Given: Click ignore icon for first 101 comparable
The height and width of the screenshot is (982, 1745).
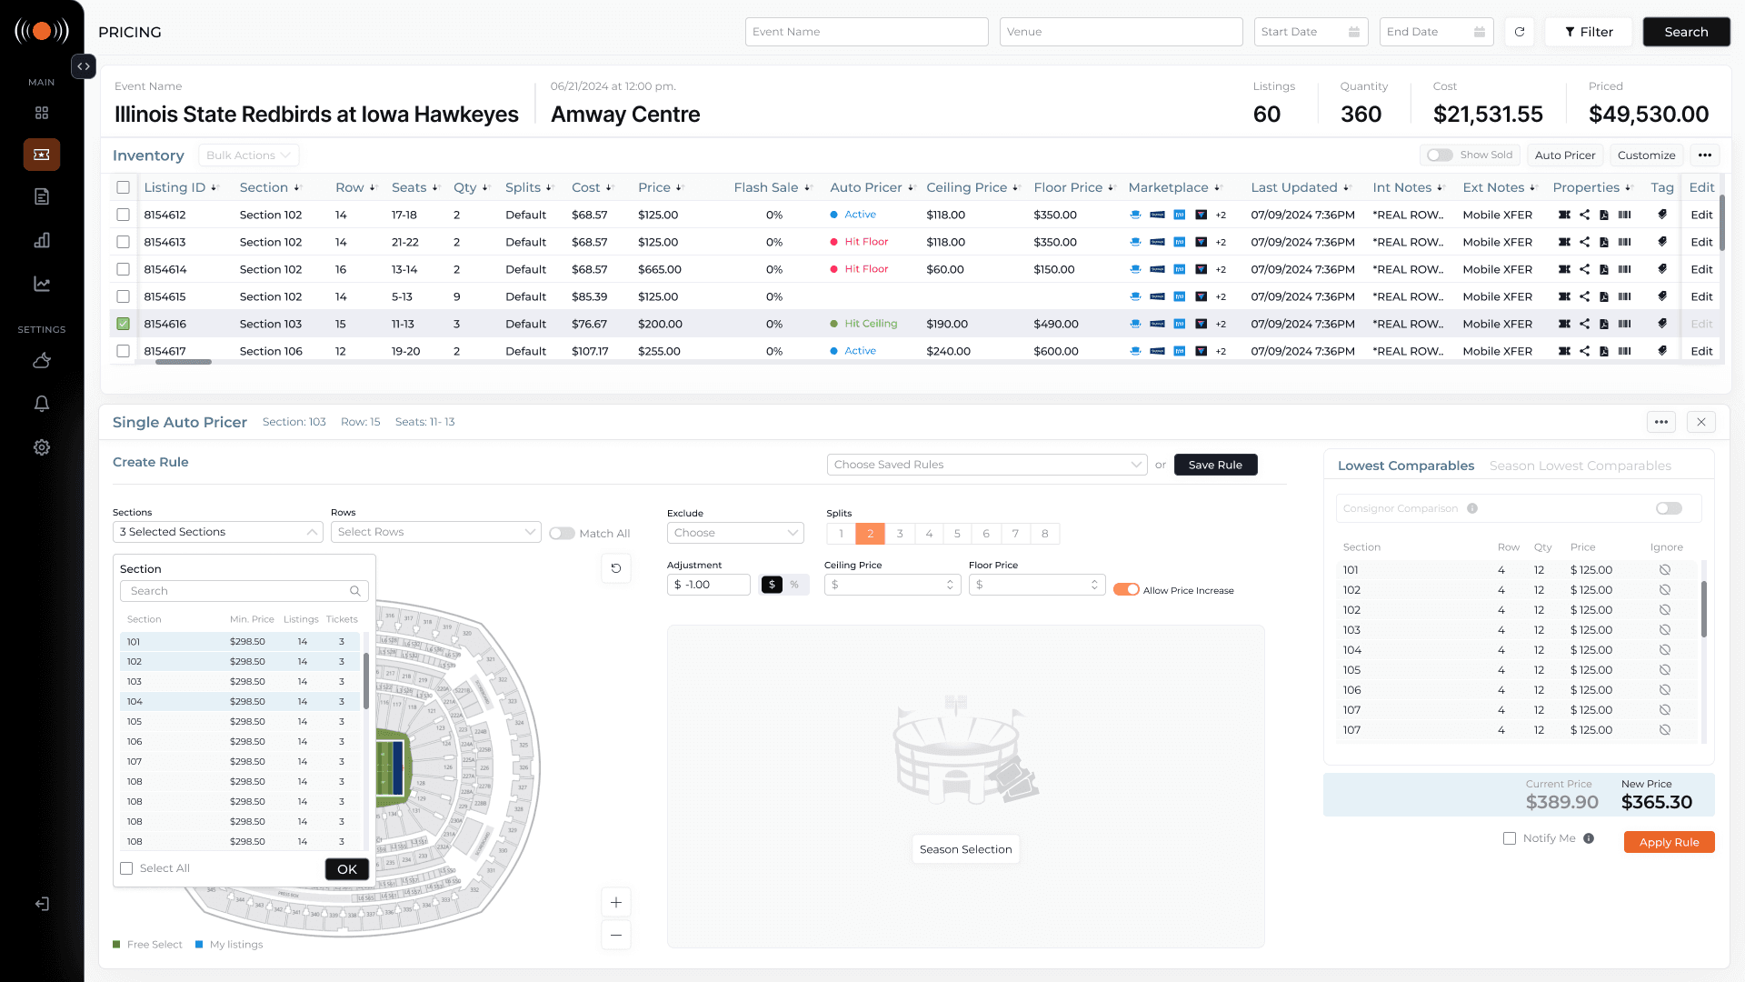Looking at the screenshot, I should pos(1665,570).
